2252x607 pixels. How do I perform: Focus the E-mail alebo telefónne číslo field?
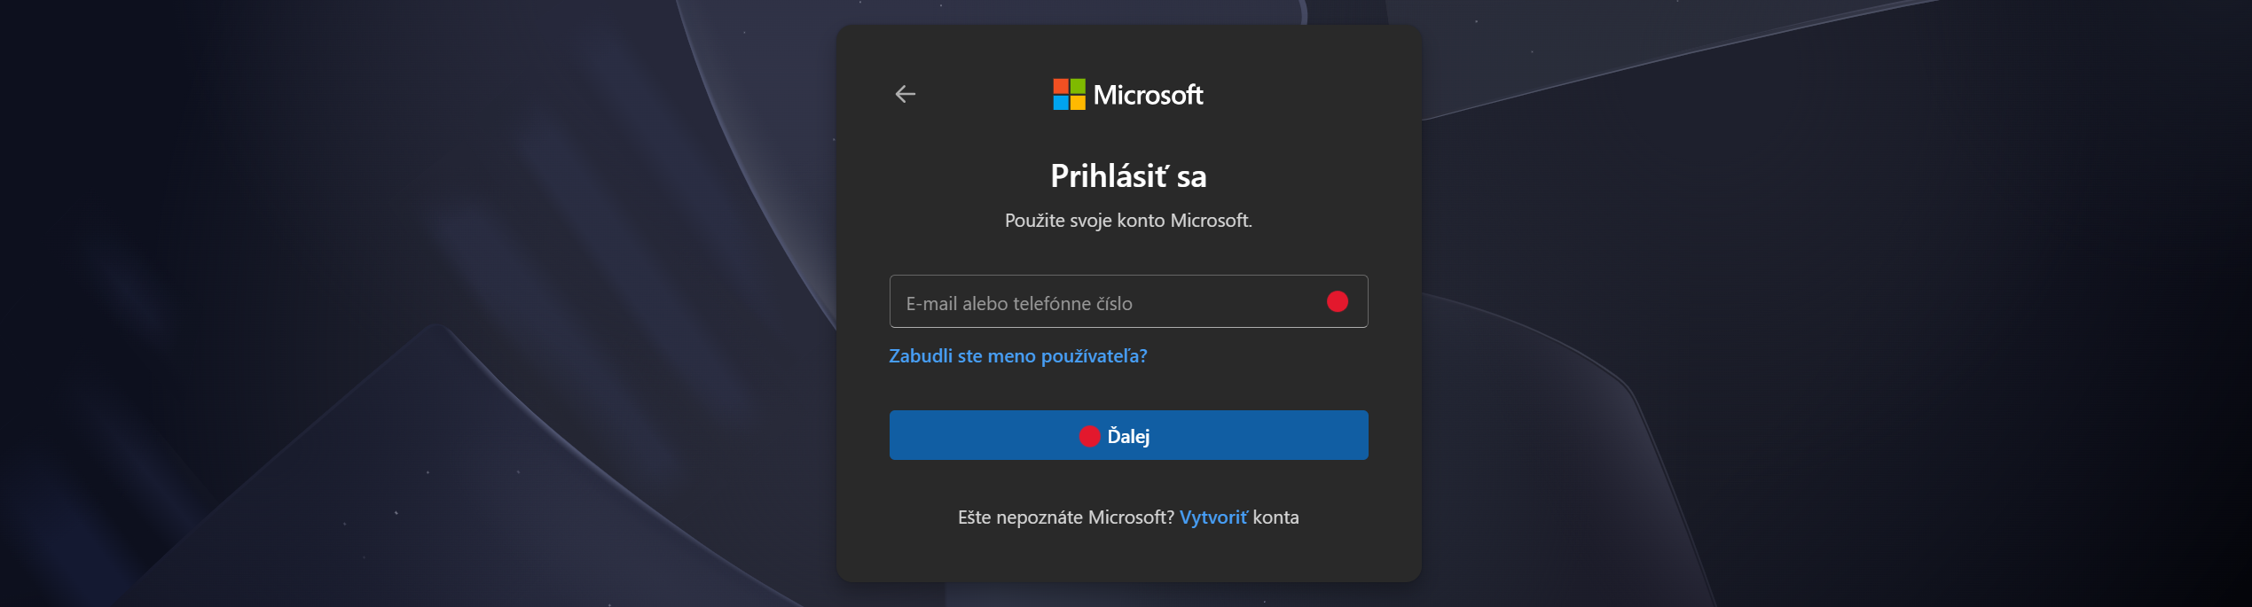pyautogui.click(x=1100, y=302)
